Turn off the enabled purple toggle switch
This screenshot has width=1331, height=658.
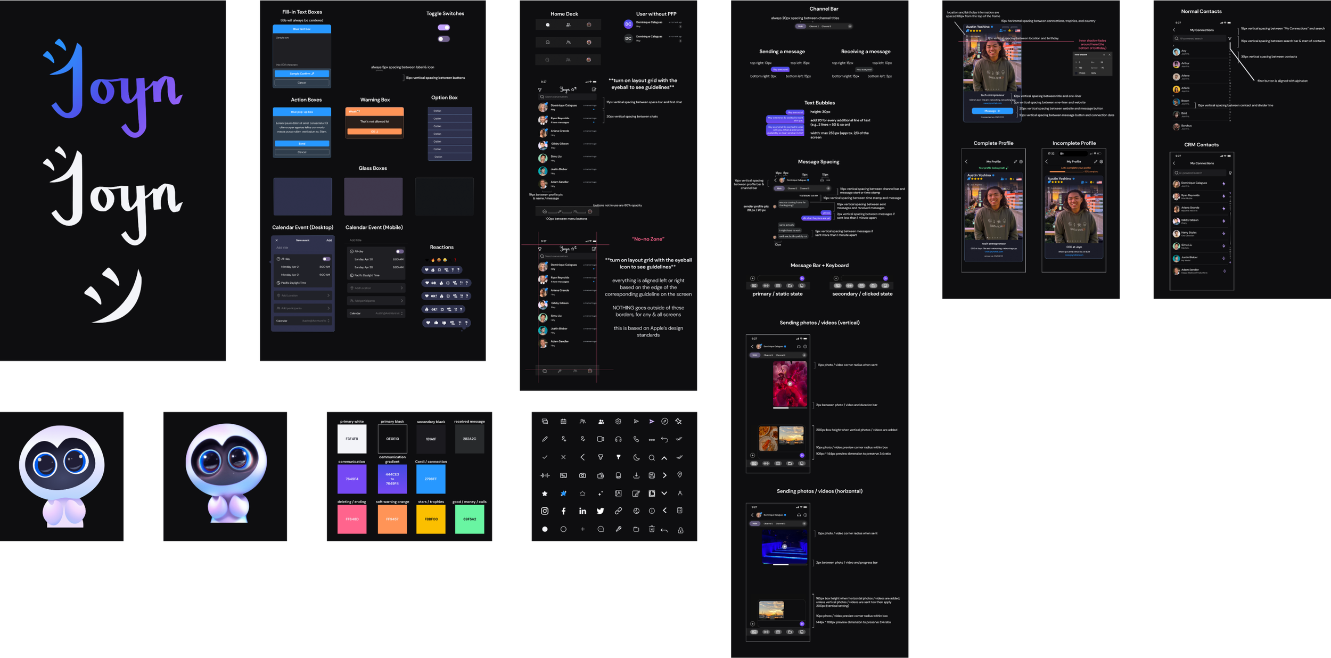tap(443, 27)
